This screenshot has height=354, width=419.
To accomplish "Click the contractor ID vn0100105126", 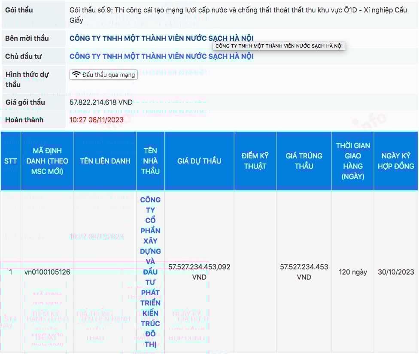I will point(47,272).
